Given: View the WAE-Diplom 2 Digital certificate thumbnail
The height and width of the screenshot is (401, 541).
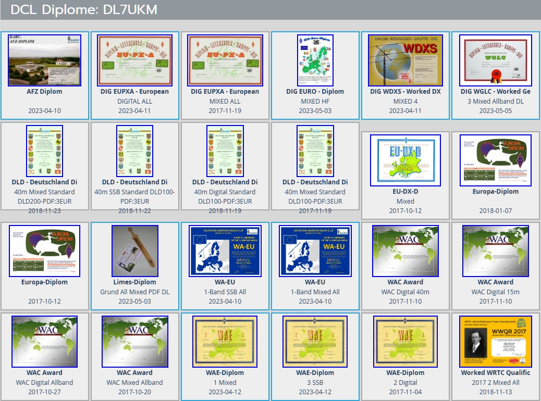Looking at the screenshot, I should [x=405, y=342].
